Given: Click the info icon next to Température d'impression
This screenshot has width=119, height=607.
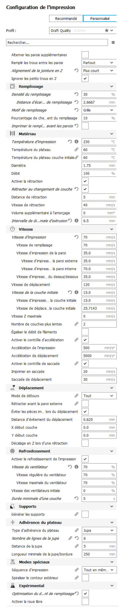Looking at the screenshot, I should [76, 142].
